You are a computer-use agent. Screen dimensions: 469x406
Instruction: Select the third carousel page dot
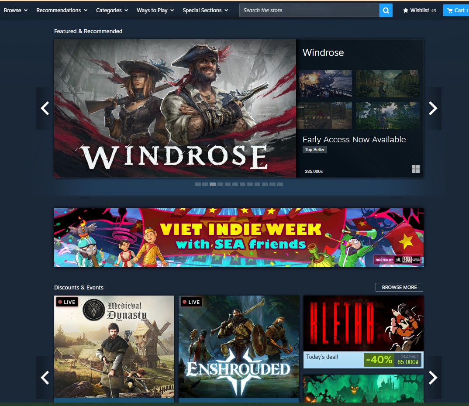213,184
